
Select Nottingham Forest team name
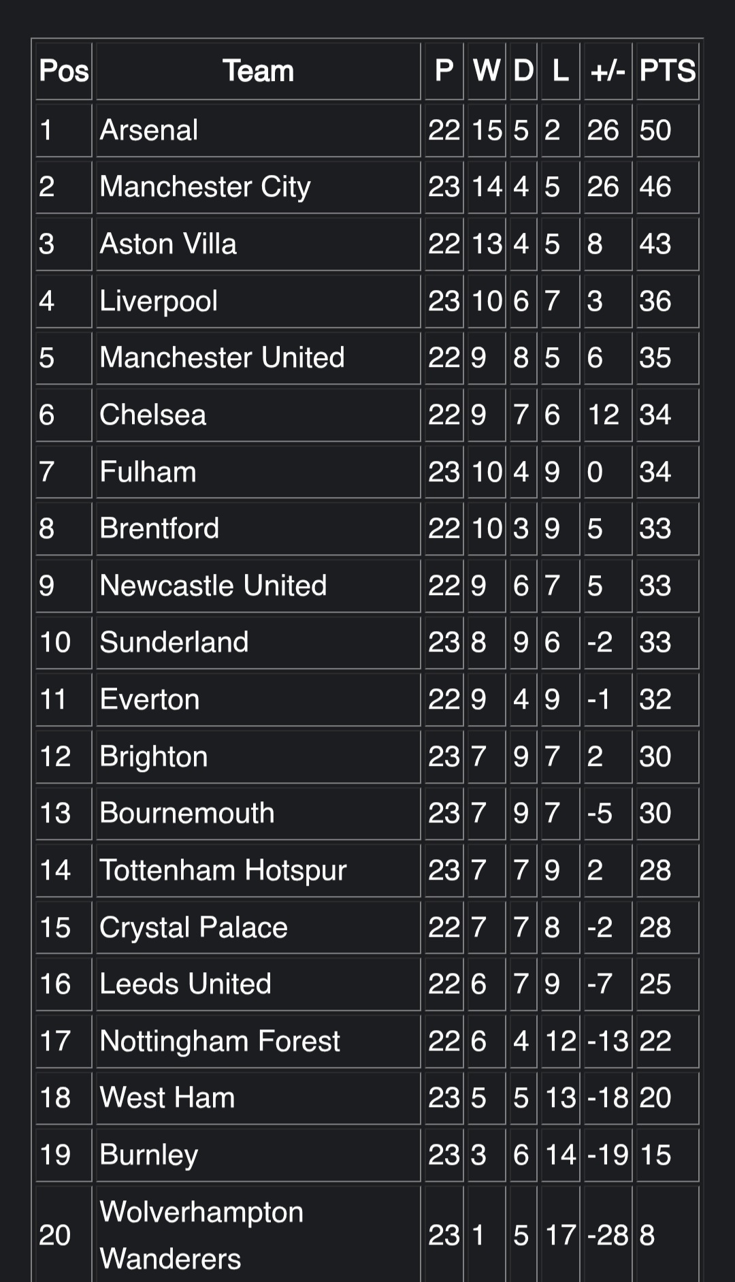(220, 1041)
